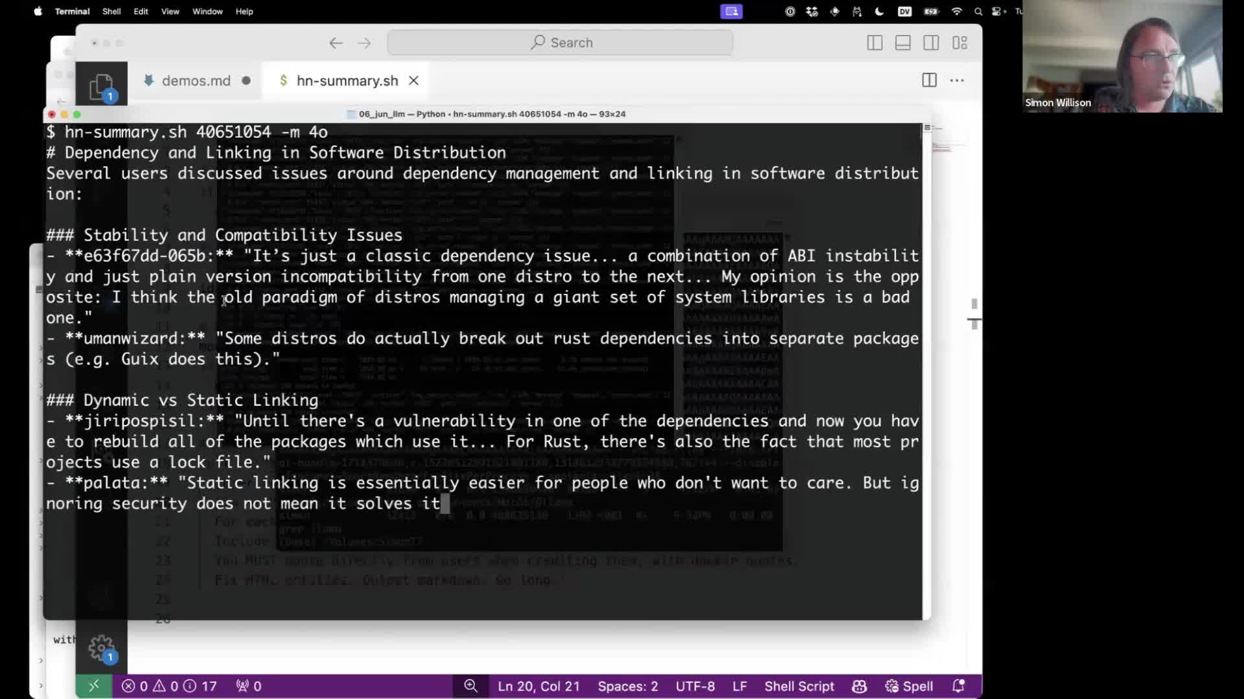Image resolution: width=1244 pixels, height=699 pixels.
Task: Open Spotlight search in menu bar
Action: tap(978, 11)
